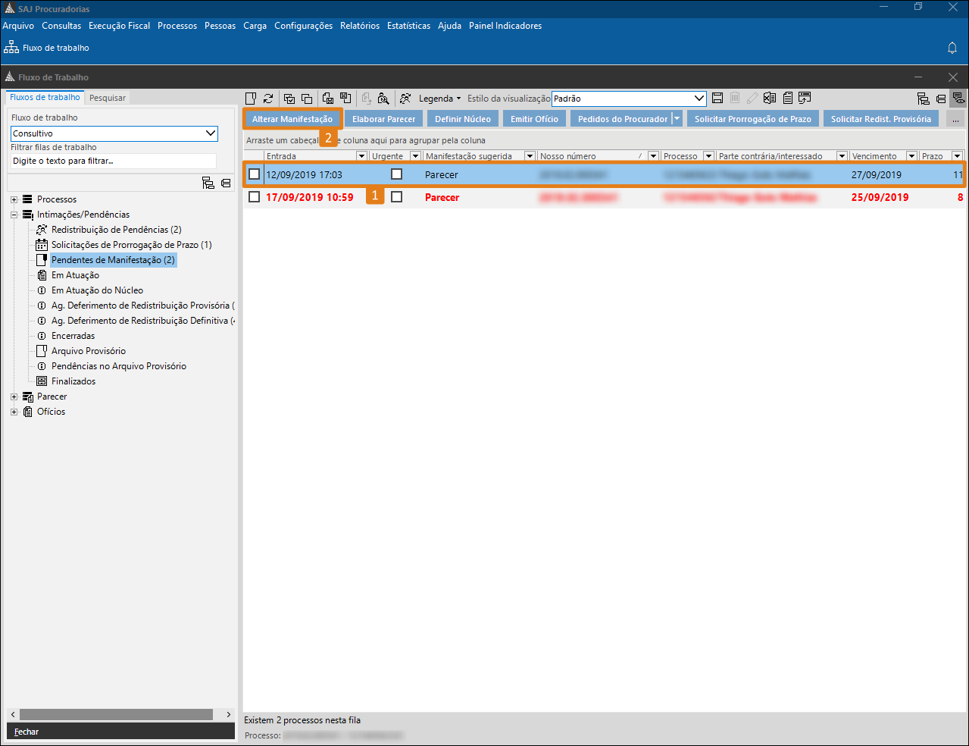This screenshot has width=969, height=746.
Task: Tick the selection checkbox for 17/09/2019 row
Action: click(255, 197)
